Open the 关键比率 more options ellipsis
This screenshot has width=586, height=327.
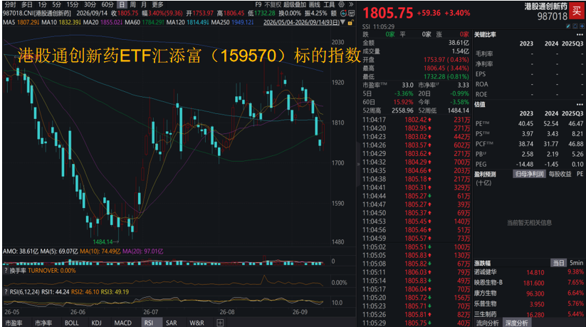[580, 34]
